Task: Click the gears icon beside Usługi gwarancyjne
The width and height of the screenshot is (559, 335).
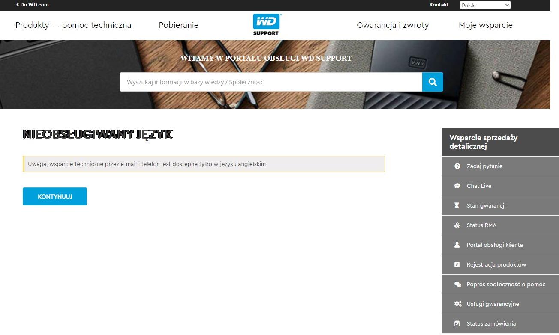Action: (457, 304)
